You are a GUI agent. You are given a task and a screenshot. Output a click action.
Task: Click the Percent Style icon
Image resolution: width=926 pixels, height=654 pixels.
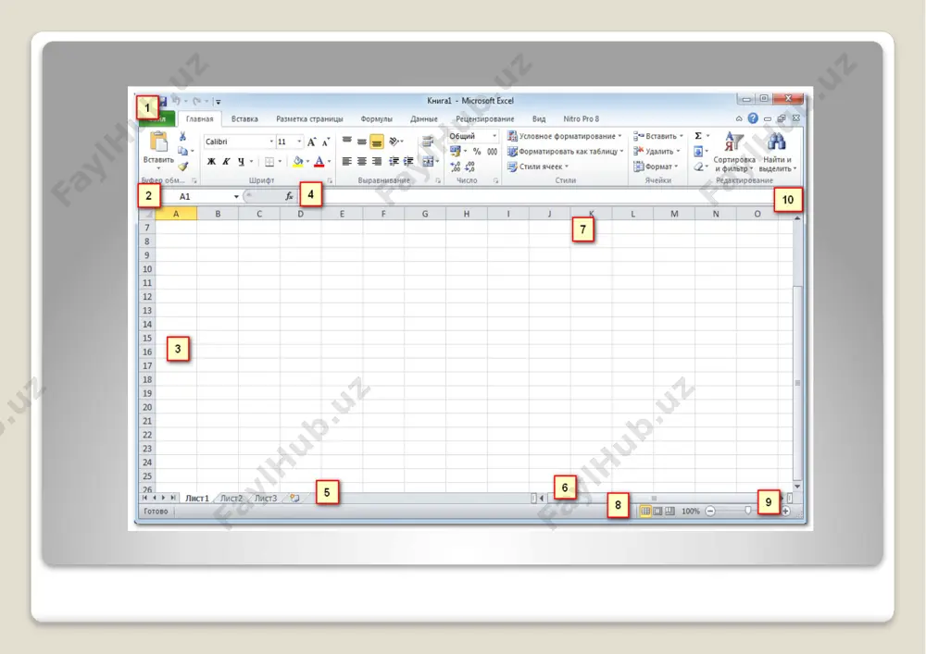pyautogui.click(x=477, y=152)
